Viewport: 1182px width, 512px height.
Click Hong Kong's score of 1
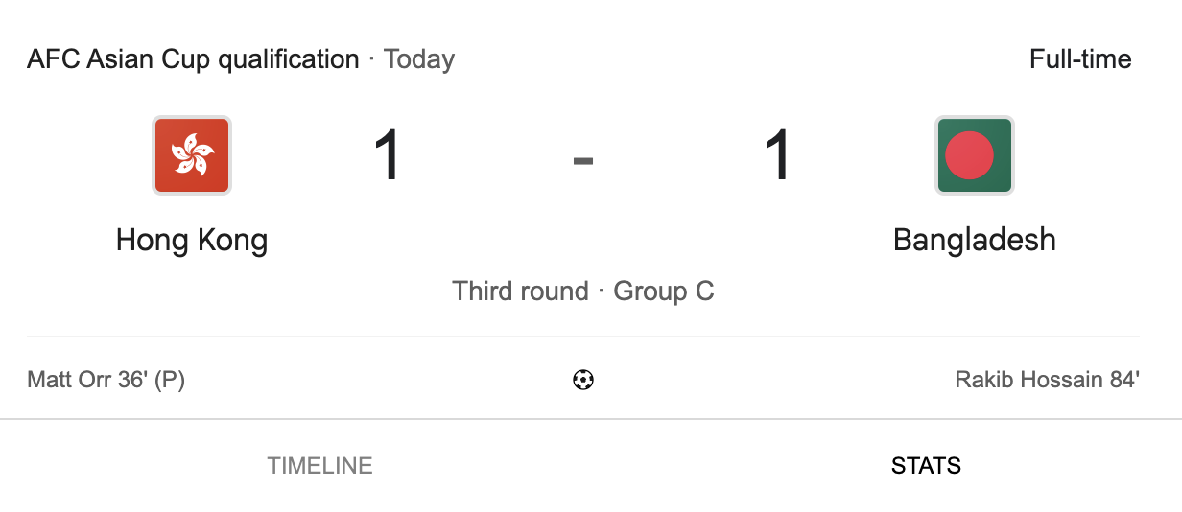[x=387, y=156]
